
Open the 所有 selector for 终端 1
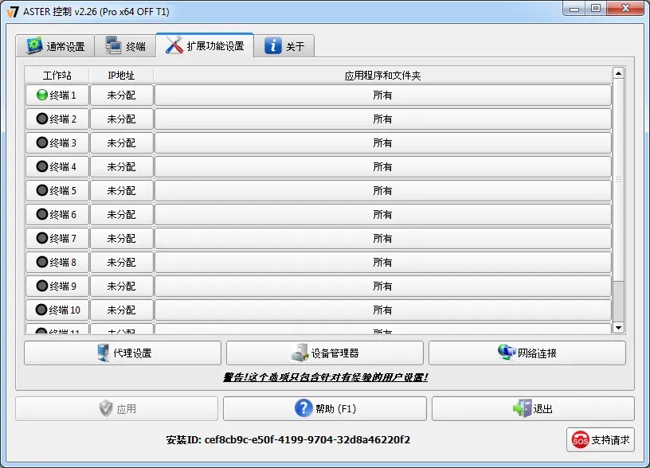(x=384, y=95)
